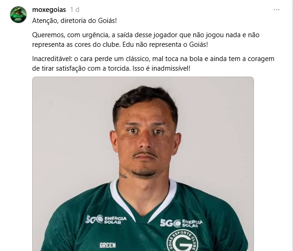Image resolution: width=293 pixels, height=251 pixels.
Task: Click the right 5GO Energia Solar logo
Action: tap(181, 223)
